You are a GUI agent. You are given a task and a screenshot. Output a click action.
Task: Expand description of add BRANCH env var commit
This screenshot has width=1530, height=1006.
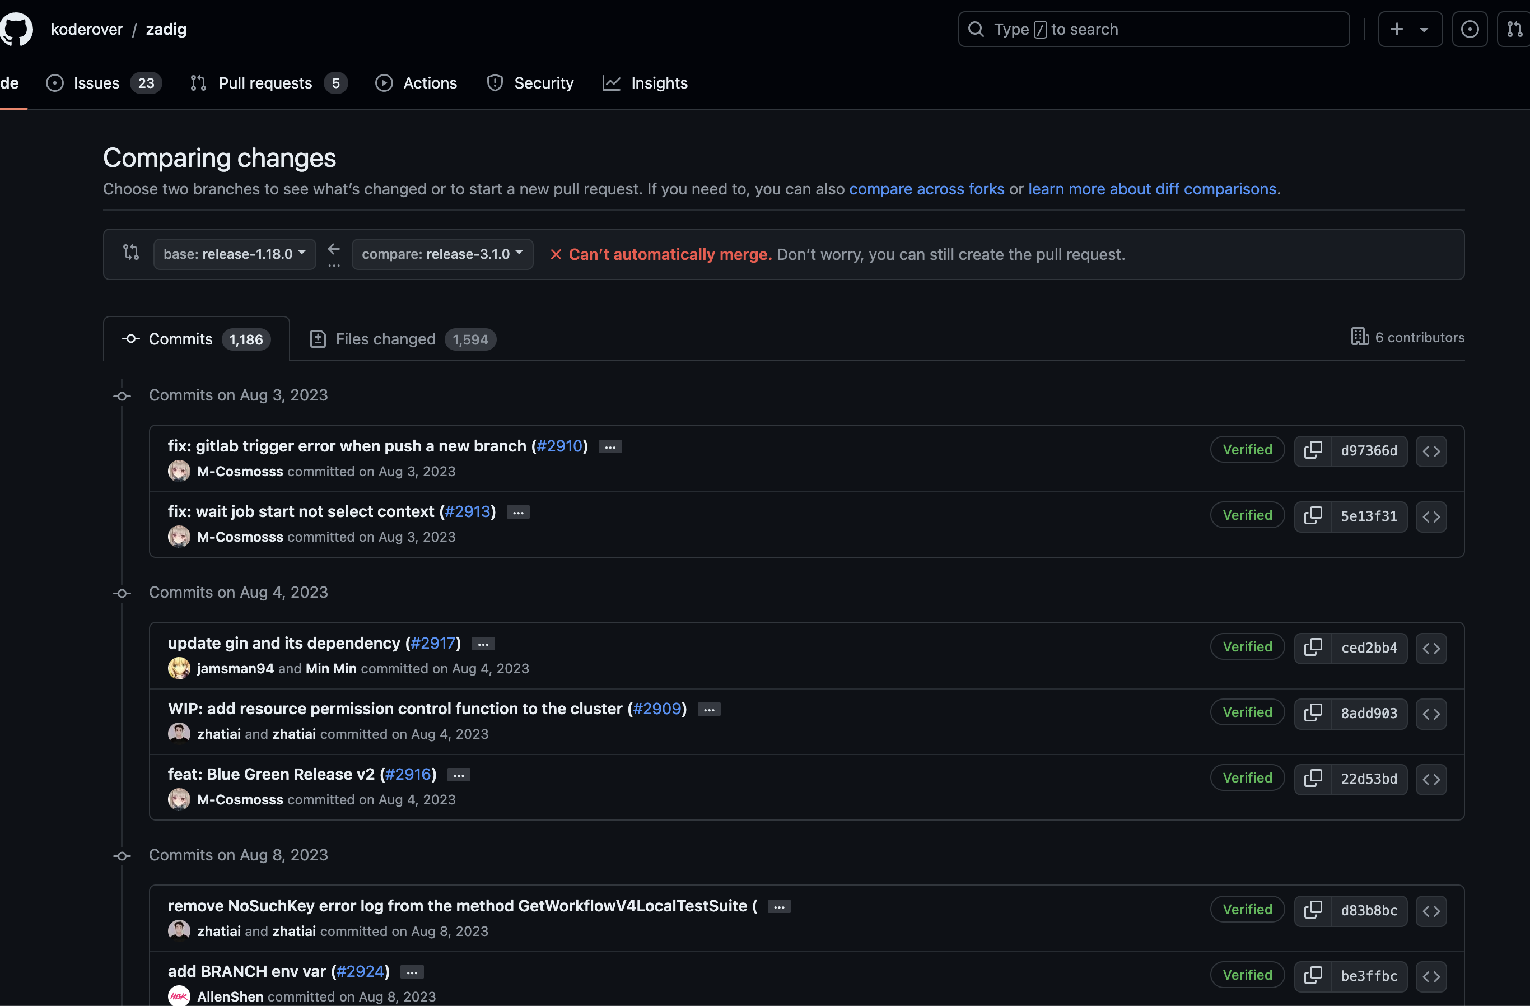[x=412, y=972]
